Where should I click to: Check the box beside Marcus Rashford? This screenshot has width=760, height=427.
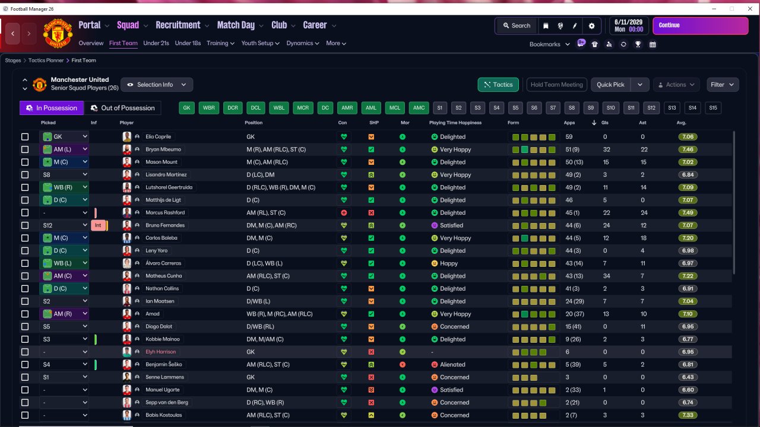coord(25,212)
